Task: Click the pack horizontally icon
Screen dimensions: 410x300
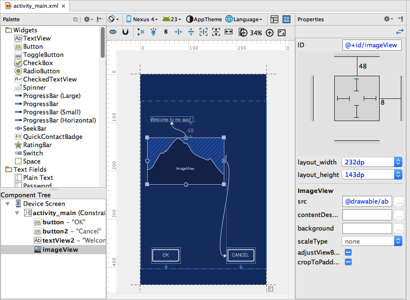Action: (x=178, y=32)
